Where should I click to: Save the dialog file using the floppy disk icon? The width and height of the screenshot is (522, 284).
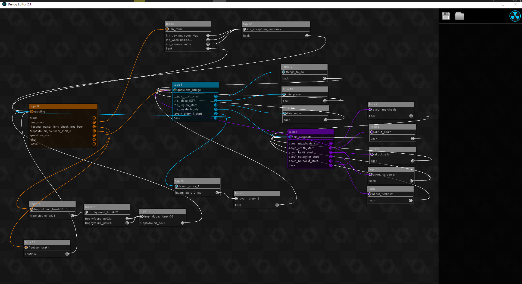click(446, 16)
